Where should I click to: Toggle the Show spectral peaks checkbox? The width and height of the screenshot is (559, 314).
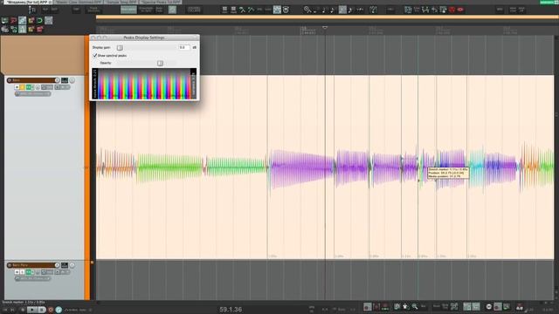(95, 56)
